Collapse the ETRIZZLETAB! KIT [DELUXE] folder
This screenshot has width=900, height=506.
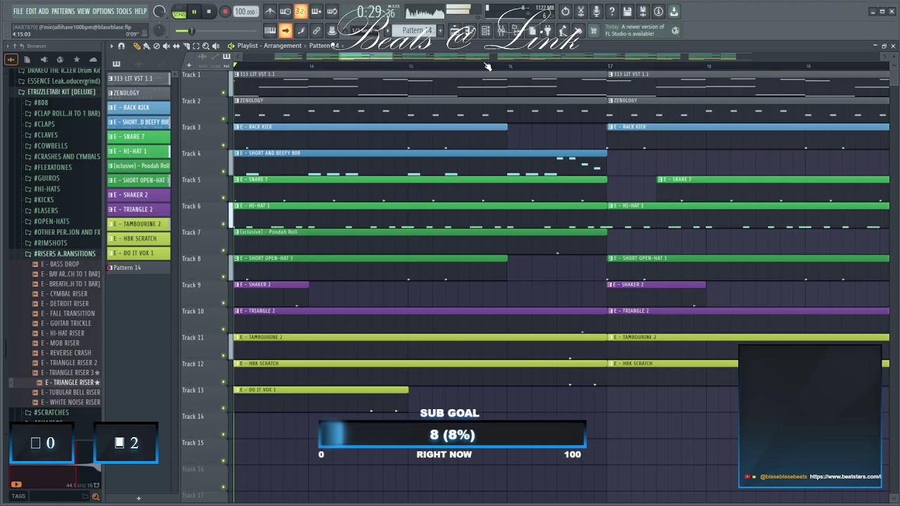[57, 92]
